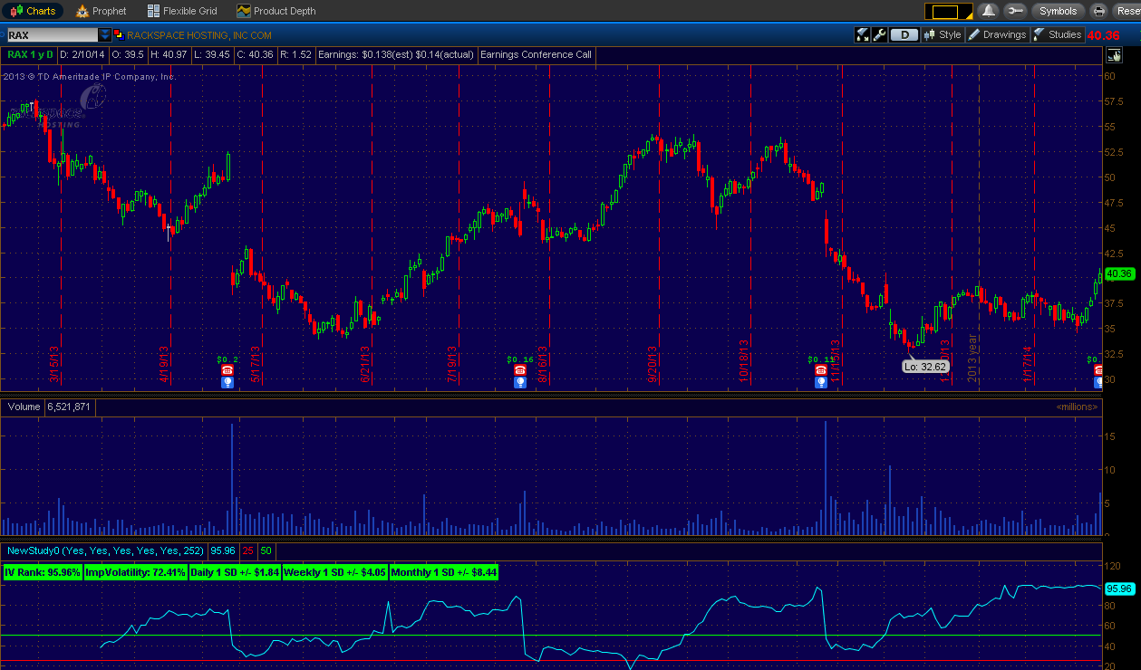1141x670 pixels.
Task: Open the Drawings menu
Action: tap(997, 35)
